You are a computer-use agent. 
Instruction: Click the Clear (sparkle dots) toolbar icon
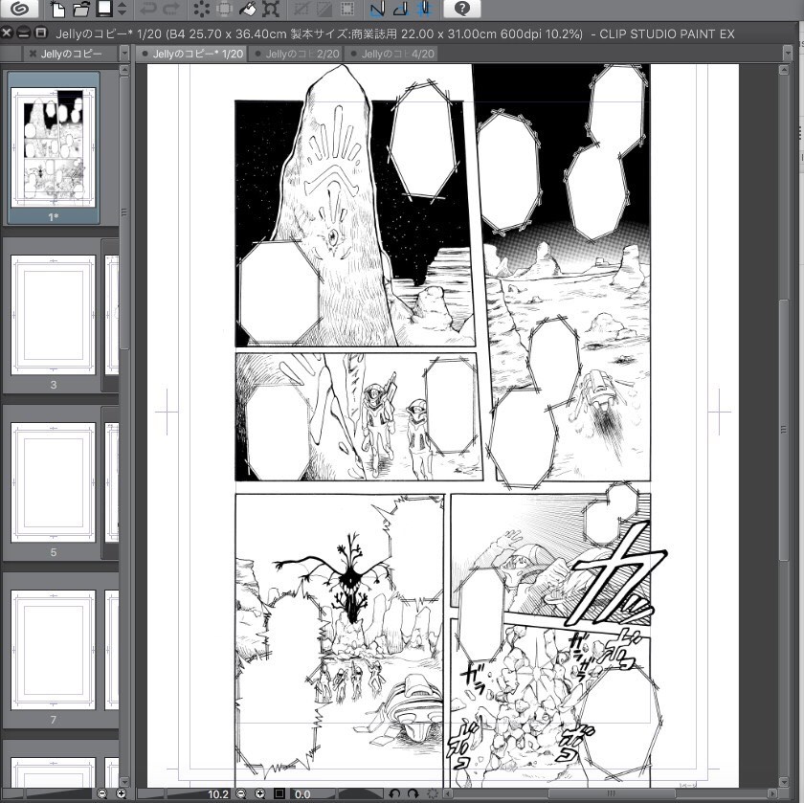click(x=201, y=10)
